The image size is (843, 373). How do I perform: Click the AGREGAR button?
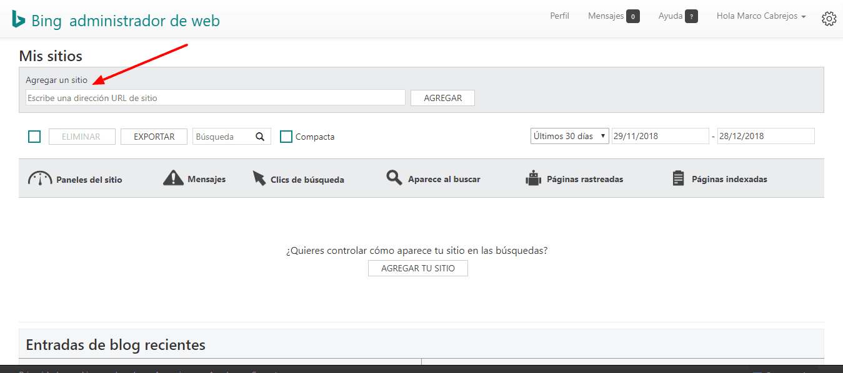point(442,98)
